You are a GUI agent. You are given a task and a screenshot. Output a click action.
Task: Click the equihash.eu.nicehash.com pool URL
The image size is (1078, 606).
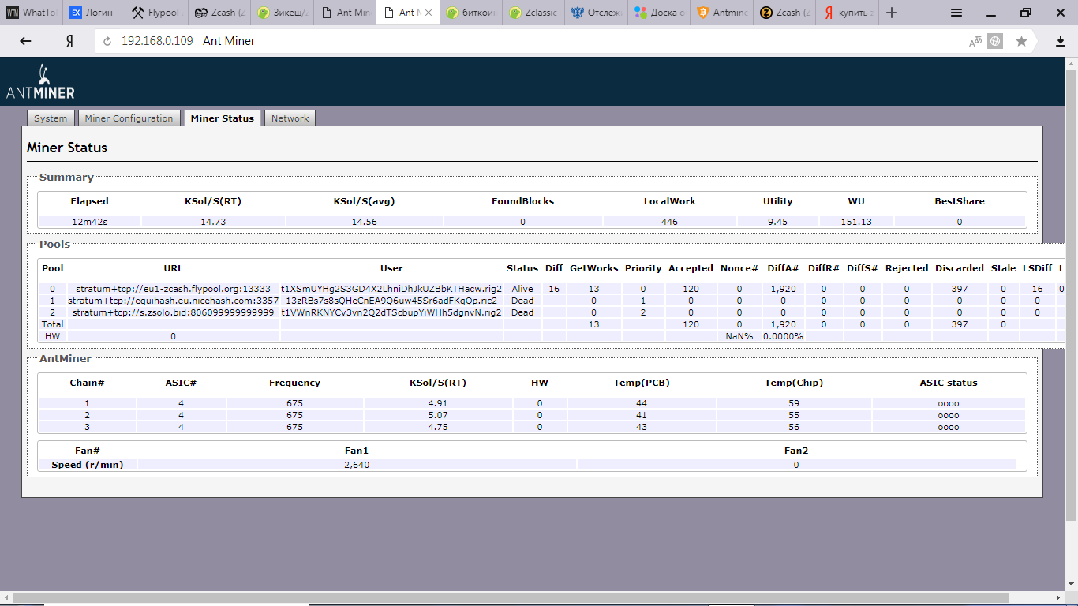click(x=173, y=301)
